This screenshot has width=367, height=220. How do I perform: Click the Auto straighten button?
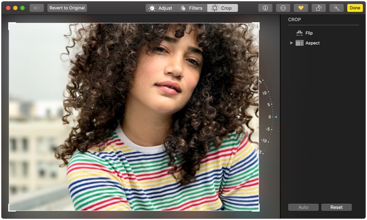pos(303,207)
